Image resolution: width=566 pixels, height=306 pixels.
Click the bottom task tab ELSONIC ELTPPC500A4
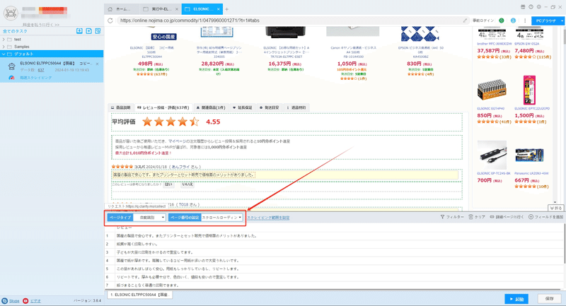[139, 295]
